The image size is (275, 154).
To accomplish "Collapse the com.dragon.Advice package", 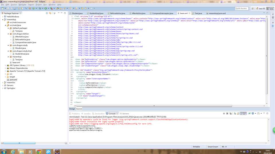I will coord(8,34).
